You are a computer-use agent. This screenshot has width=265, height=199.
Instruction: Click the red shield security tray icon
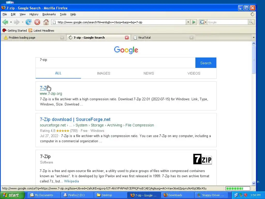[246, 195]
